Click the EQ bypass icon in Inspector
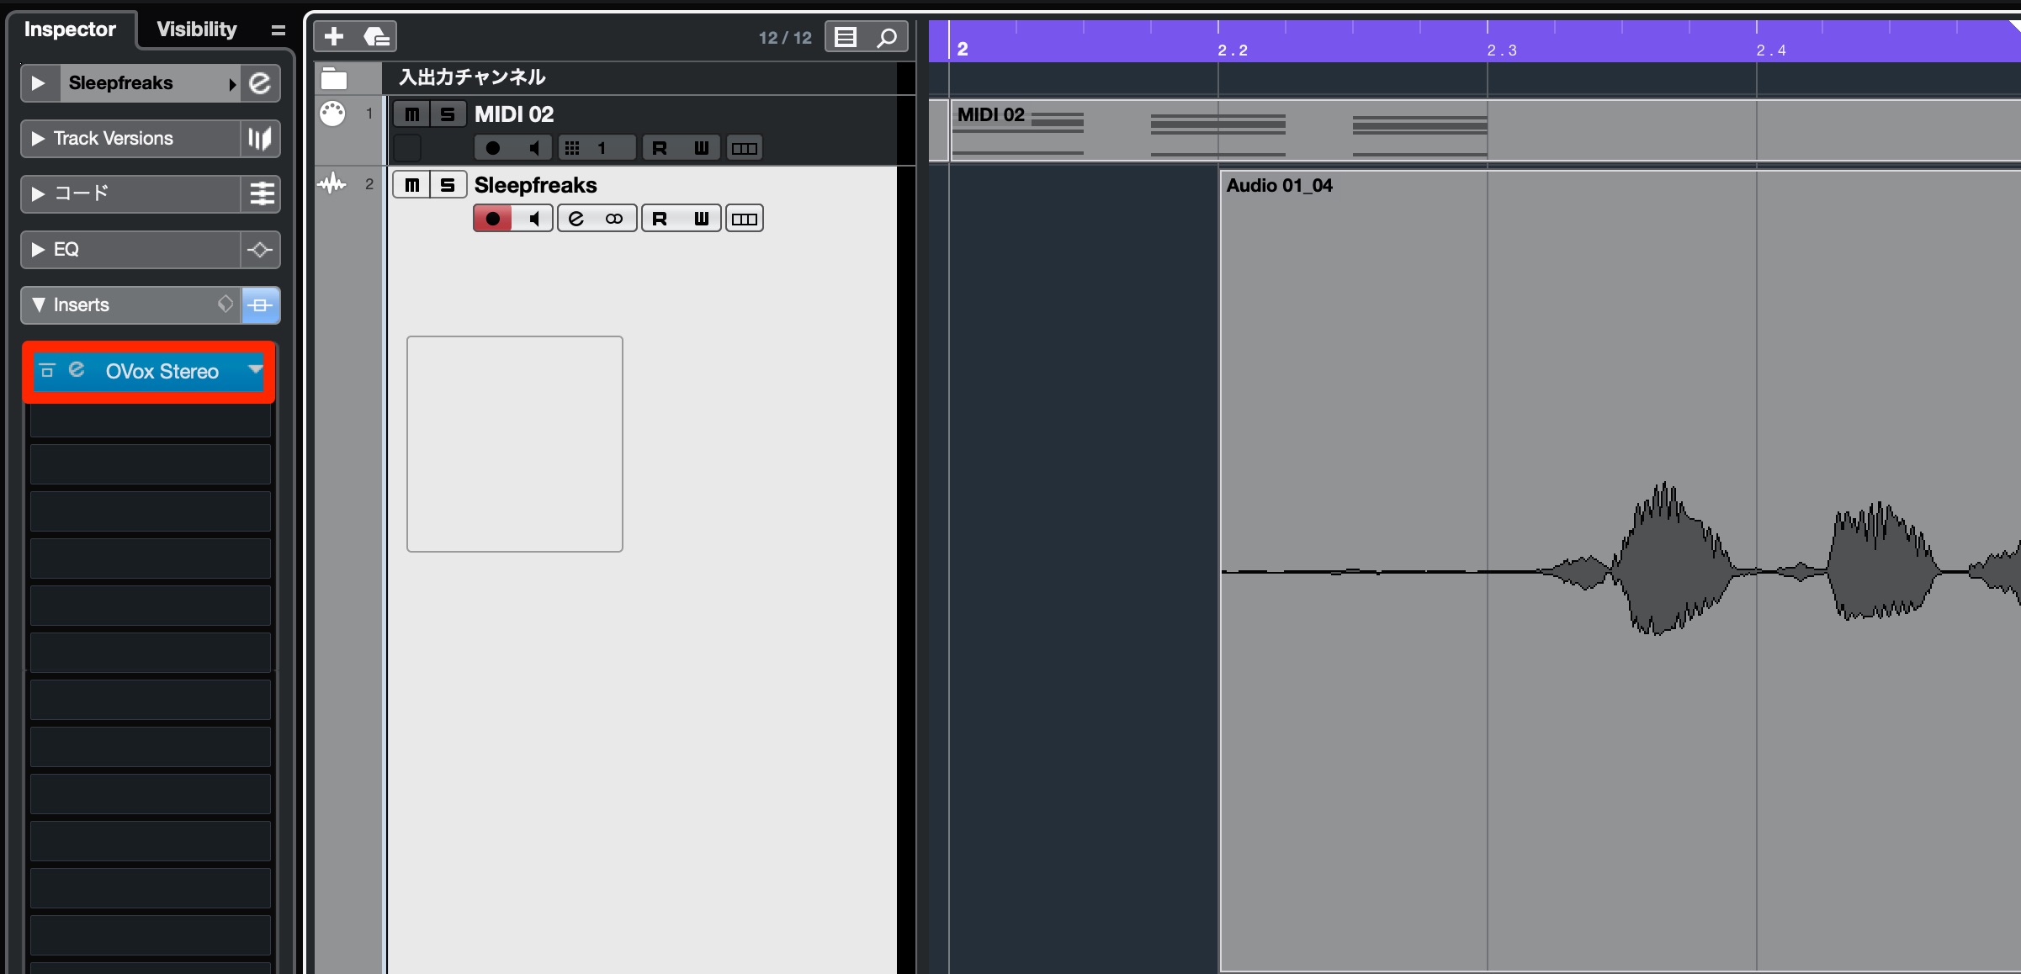Screen dimensions: 2021x974 coord(260,250)
